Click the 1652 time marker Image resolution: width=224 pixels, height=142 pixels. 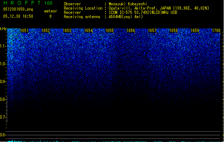click(x=46, y=31)
